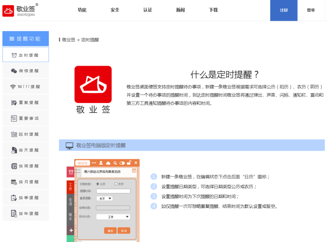Click the paragraph starting 敬业签桌面便签支持定时提醒
The width and height of the screenshot is (329, 242).
225,95
